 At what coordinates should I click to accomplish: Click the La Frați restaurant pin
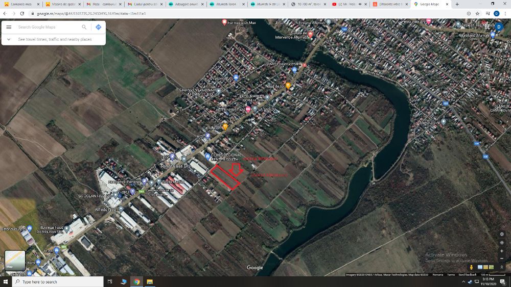(225, 127)
